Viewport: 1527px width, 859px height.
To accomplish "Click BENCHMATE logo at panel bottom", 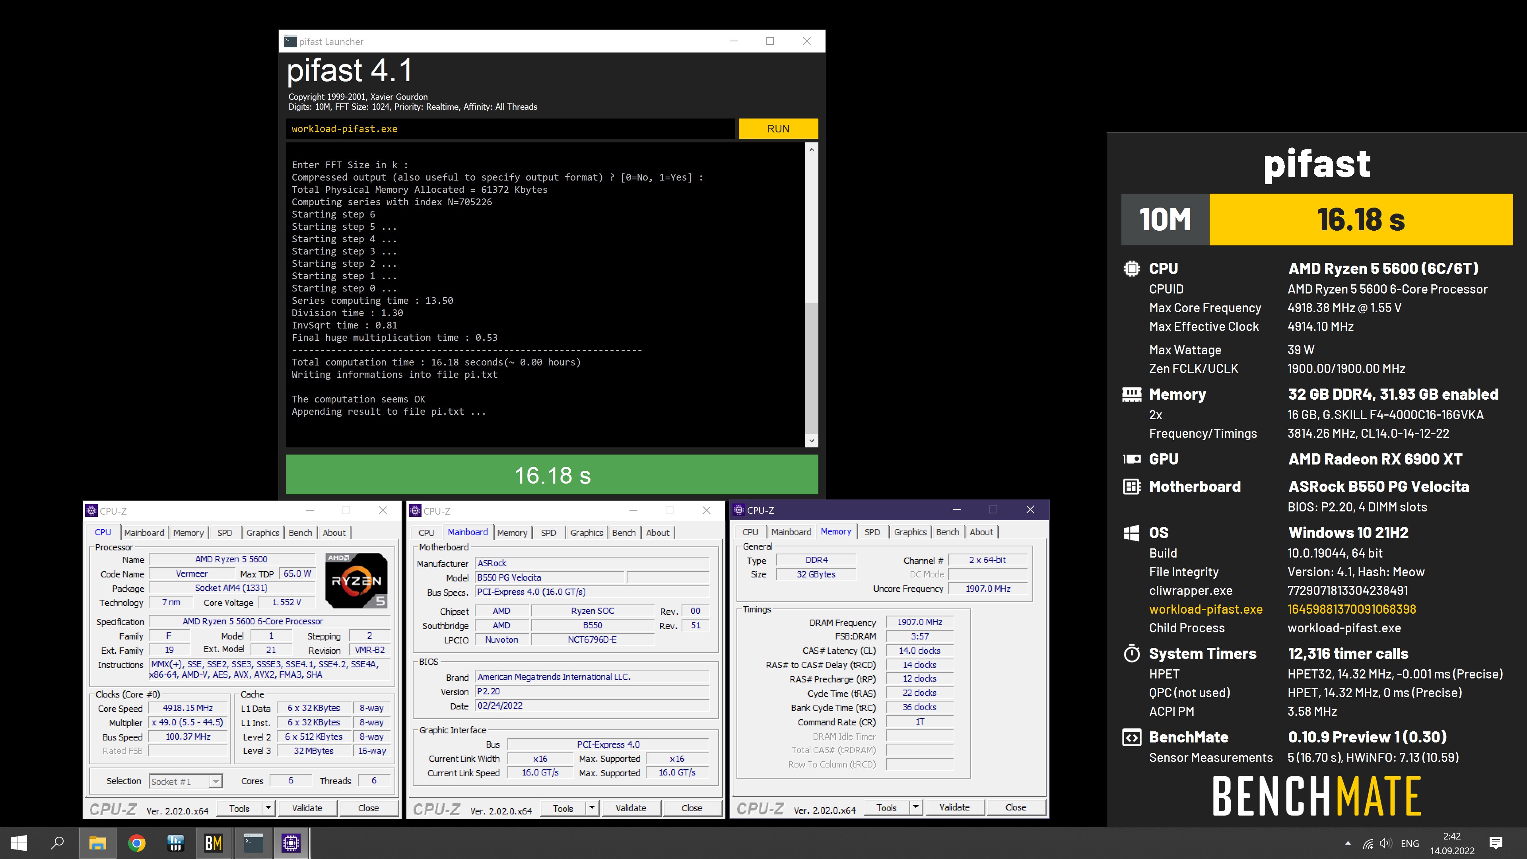I will pyautogui.click(x=1317, y=796).
